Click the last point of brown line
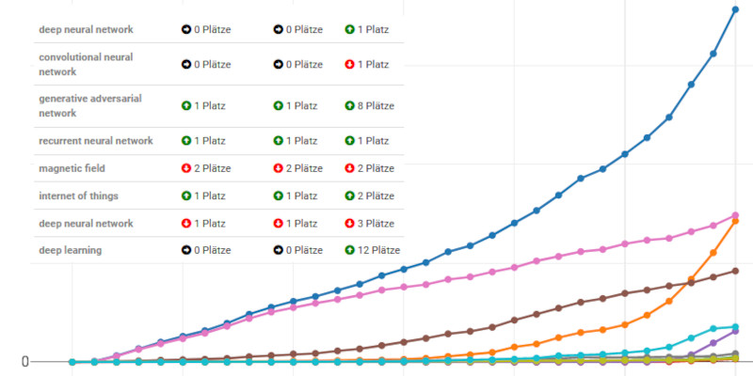This screenshot has width=753, height=376. [x=735, y=271]
